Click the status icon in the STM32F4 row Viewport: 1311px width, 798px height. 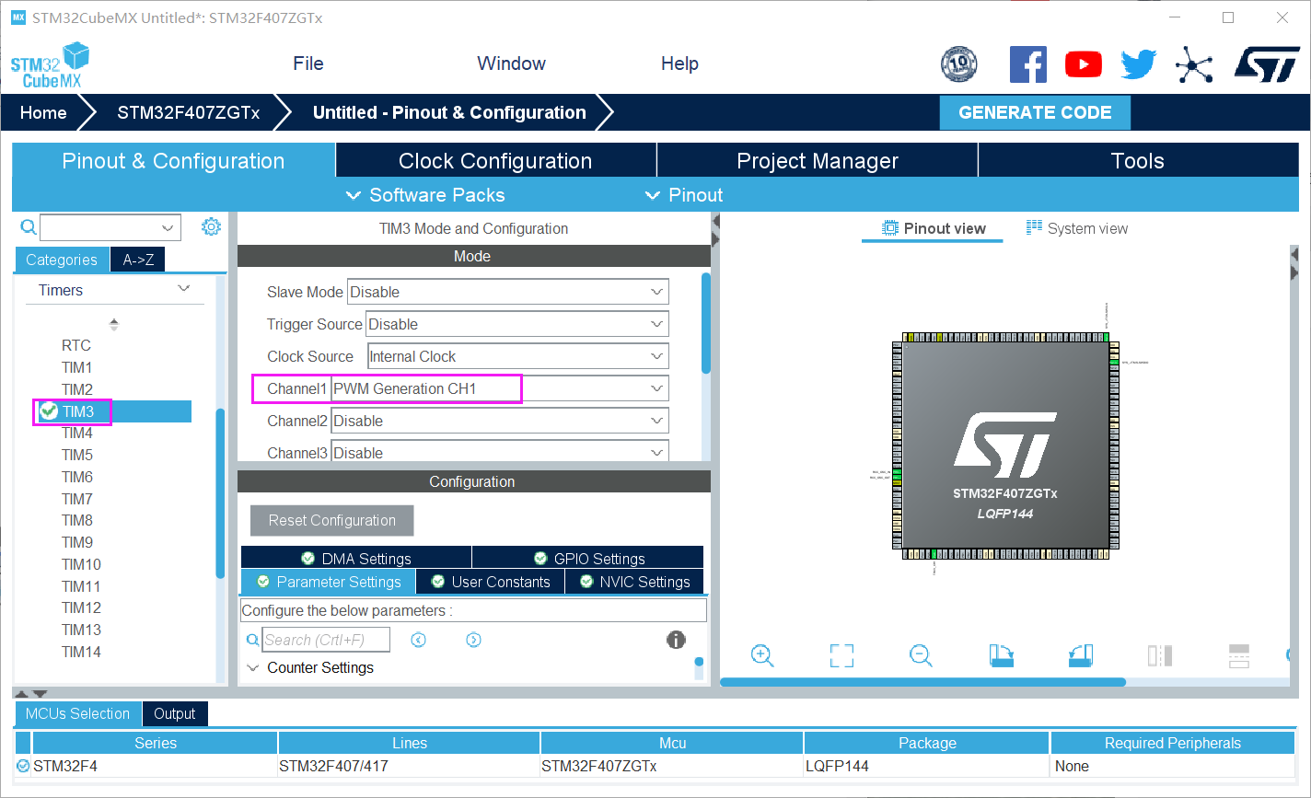(x=23, y=766)
